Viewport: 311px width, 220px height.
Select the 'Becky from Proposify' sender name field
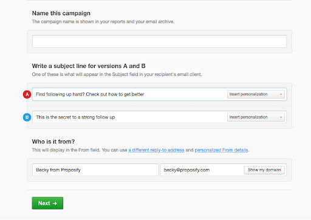pyautogui.click(x=95, y=170)
